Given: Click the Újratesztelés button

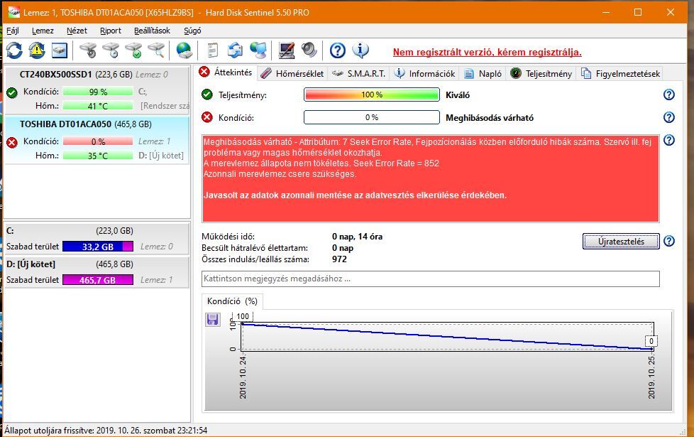Looking at the screenshot, I should [621, 242].
